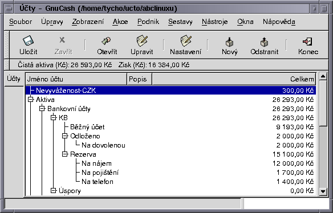Select the Na dovolenou account
Screen dimensions: 333x213
tap(103, 145)
